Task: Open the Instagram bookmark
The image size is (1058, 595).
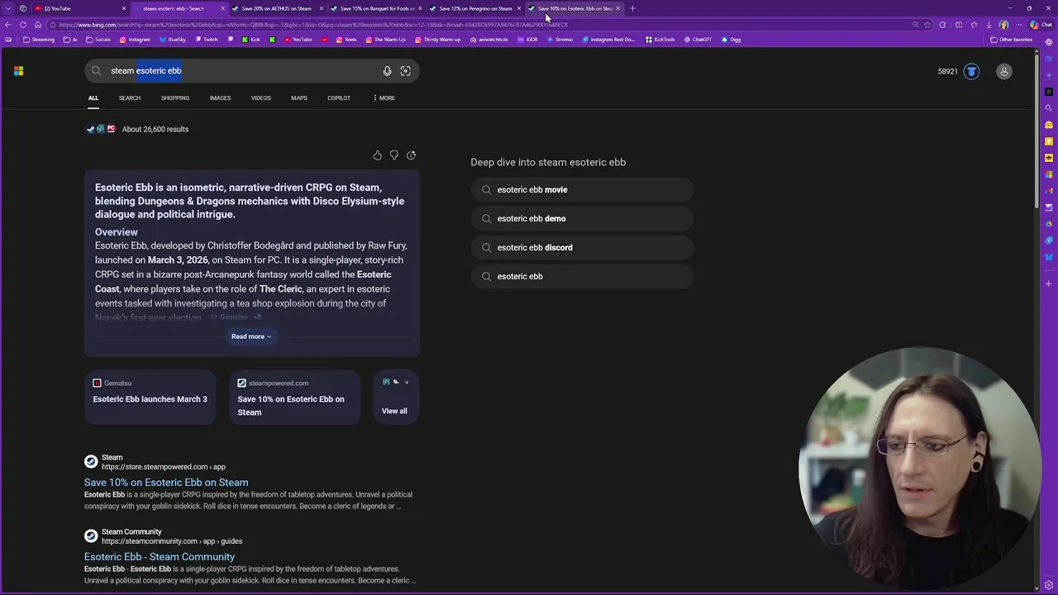Action: point(135,40)
